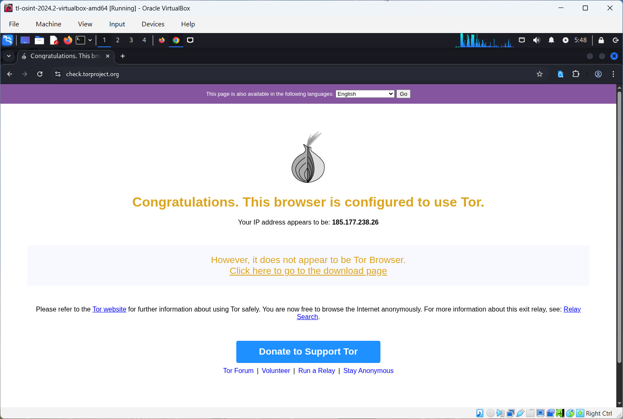Follow the Tor website link
The width and height of the screenshot is (623, 419).
[x=109, y=309]
